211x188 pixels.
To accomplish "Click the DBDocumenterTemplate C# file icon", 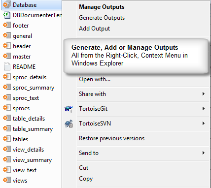I will click(x=7, y=15).
